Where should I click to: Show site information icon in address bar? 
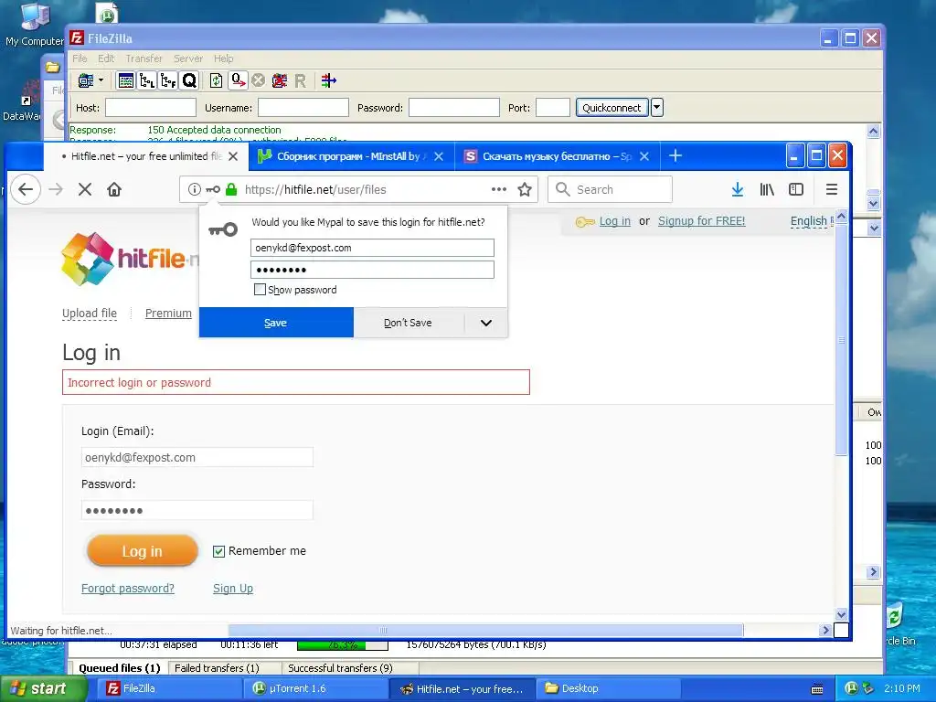point(194,189)
